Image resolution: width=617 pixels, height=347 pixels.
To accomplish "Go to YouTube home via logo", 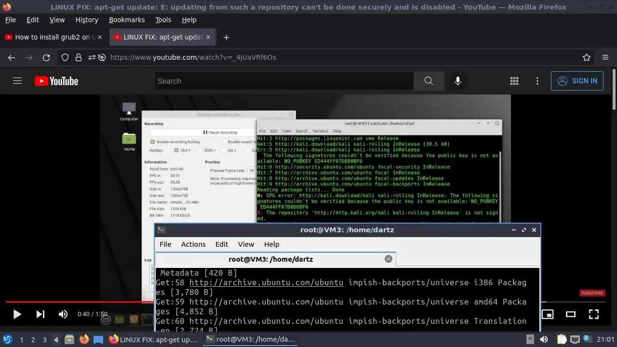I will tap(56, 81).
